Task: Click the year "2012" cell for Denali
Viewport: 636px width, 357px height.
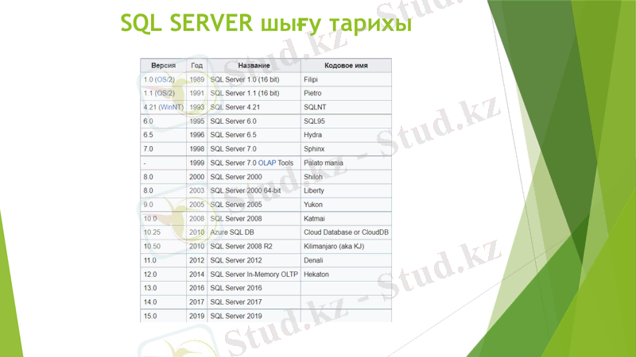Action: click(x=197, y=260)
